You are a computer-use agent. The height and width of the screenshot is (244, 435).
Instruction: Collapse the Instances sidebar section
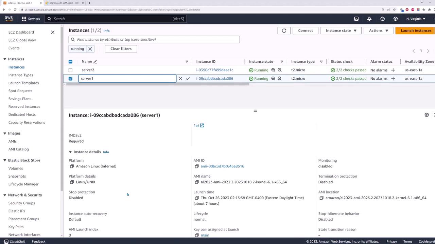pos(5,59)
